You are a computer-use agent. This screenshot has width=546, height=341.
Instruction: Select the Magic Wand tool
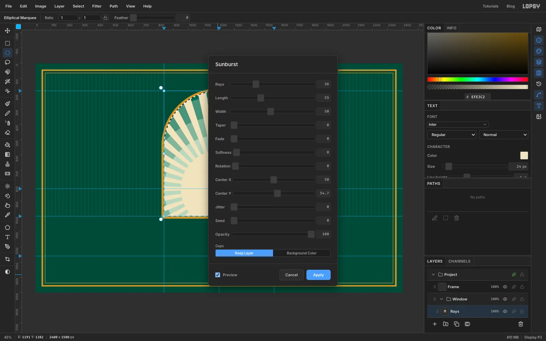(x=8, y=81)
